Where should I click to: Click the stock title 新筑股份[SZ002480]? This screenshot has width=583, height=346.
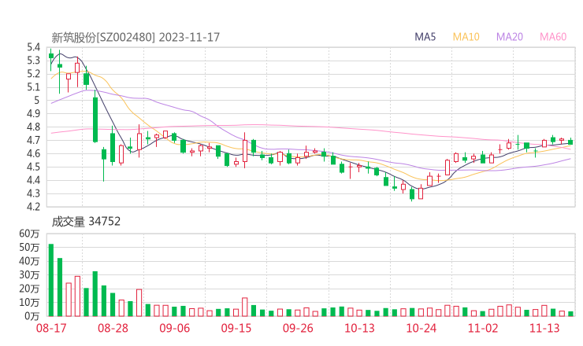103,37
